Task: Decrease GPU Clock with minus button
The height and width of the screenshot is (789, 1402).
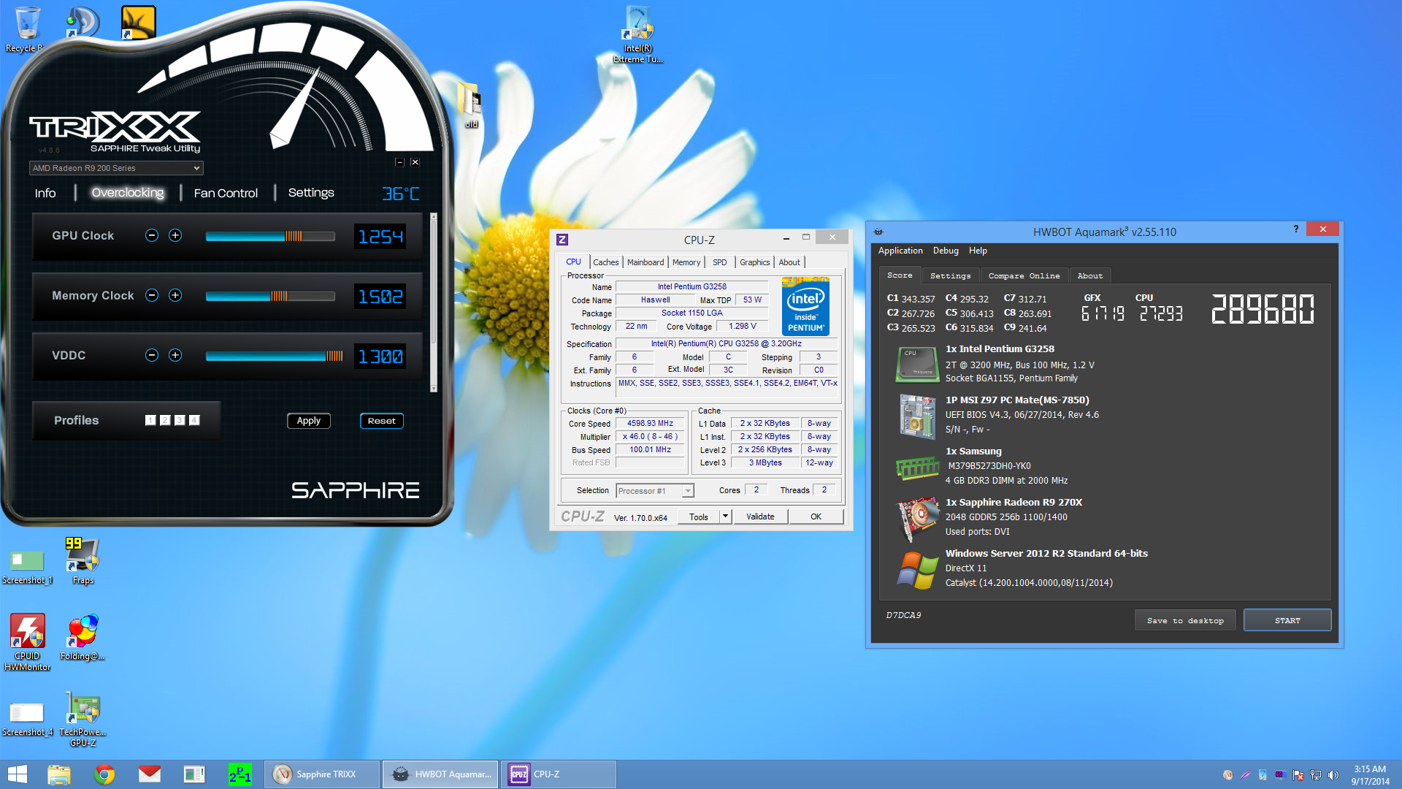Action: pyautogui.click(x=152, y=235)
